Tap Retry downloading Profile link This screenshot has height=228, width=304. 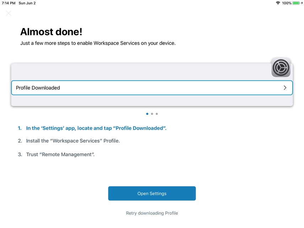tap(152, 213)
